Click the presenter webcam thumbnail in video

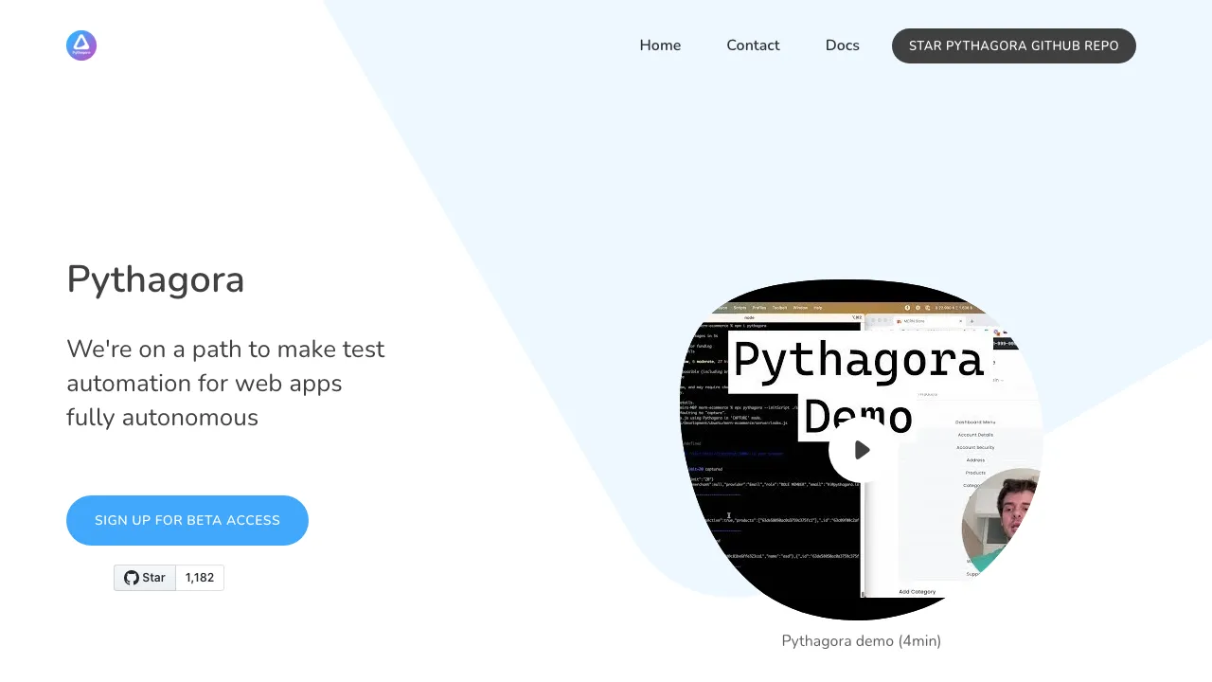tap(1002, 519)
